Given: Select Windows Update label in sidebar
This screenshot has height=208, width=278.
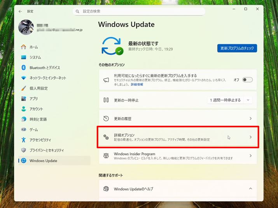Looking at the screenshot, I should coord(43,161).
